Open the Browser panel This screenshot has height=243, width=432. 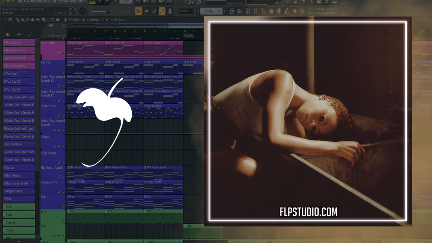coord(263,11)
